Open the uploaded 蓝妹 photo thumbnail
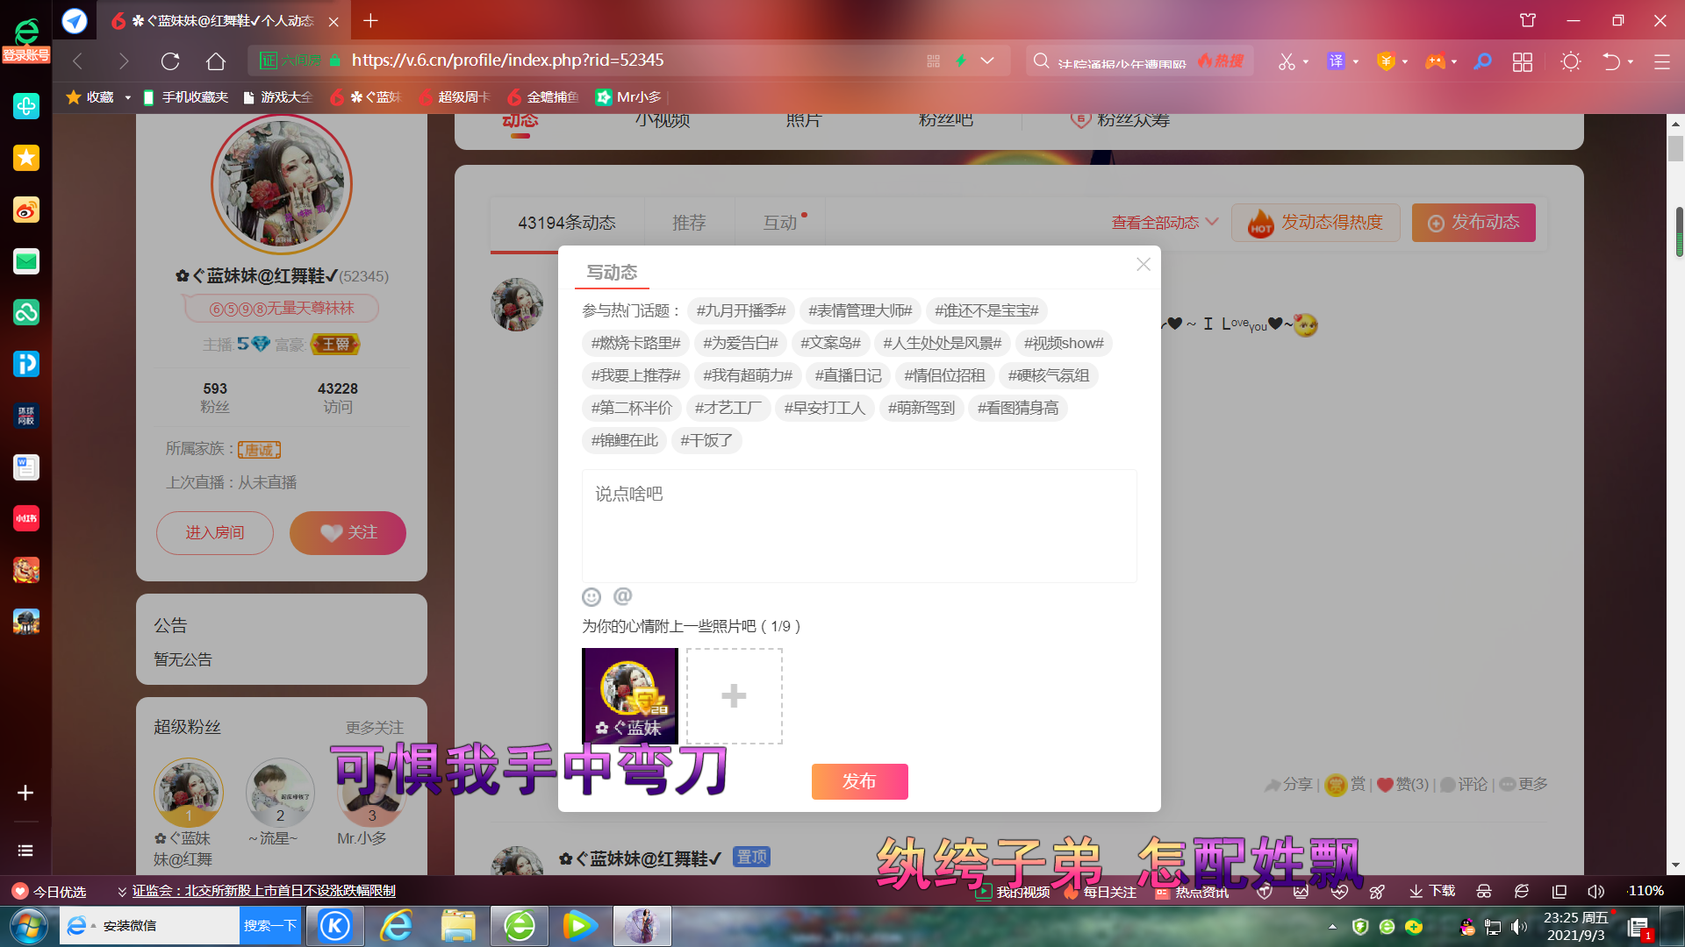This screenshot has width=1685, height=947. click(x=629, y=696)
